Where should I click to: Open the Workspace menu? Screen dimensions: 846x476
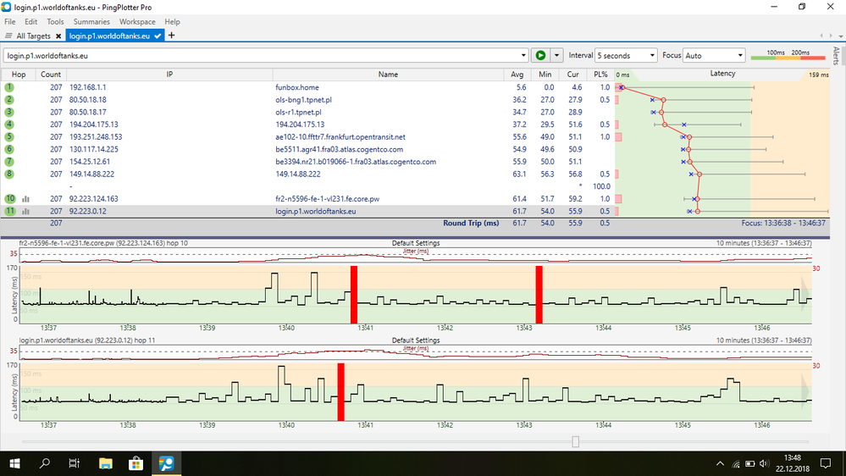137,21
